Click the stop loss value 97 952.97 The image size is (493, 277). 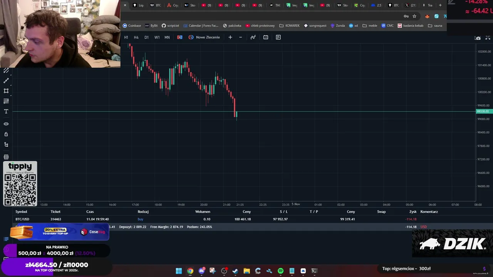pos(280,219)
